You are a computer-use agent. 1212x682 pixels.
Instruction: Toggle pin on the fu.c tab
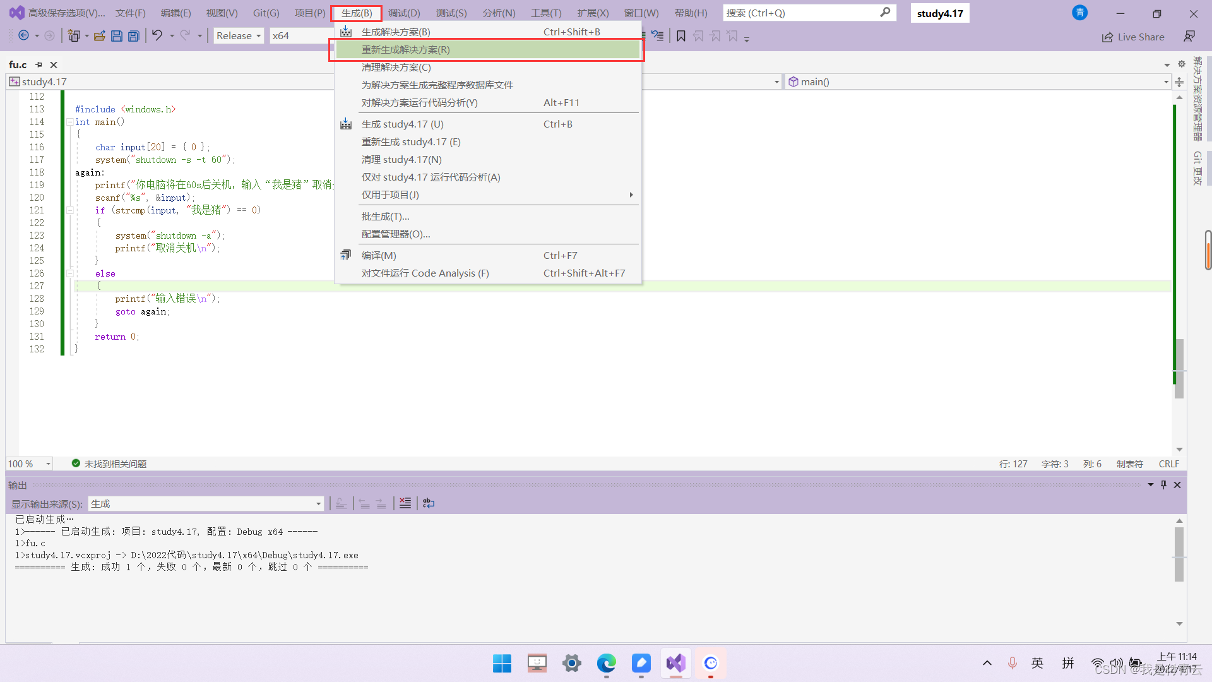(x=39, y=64)
